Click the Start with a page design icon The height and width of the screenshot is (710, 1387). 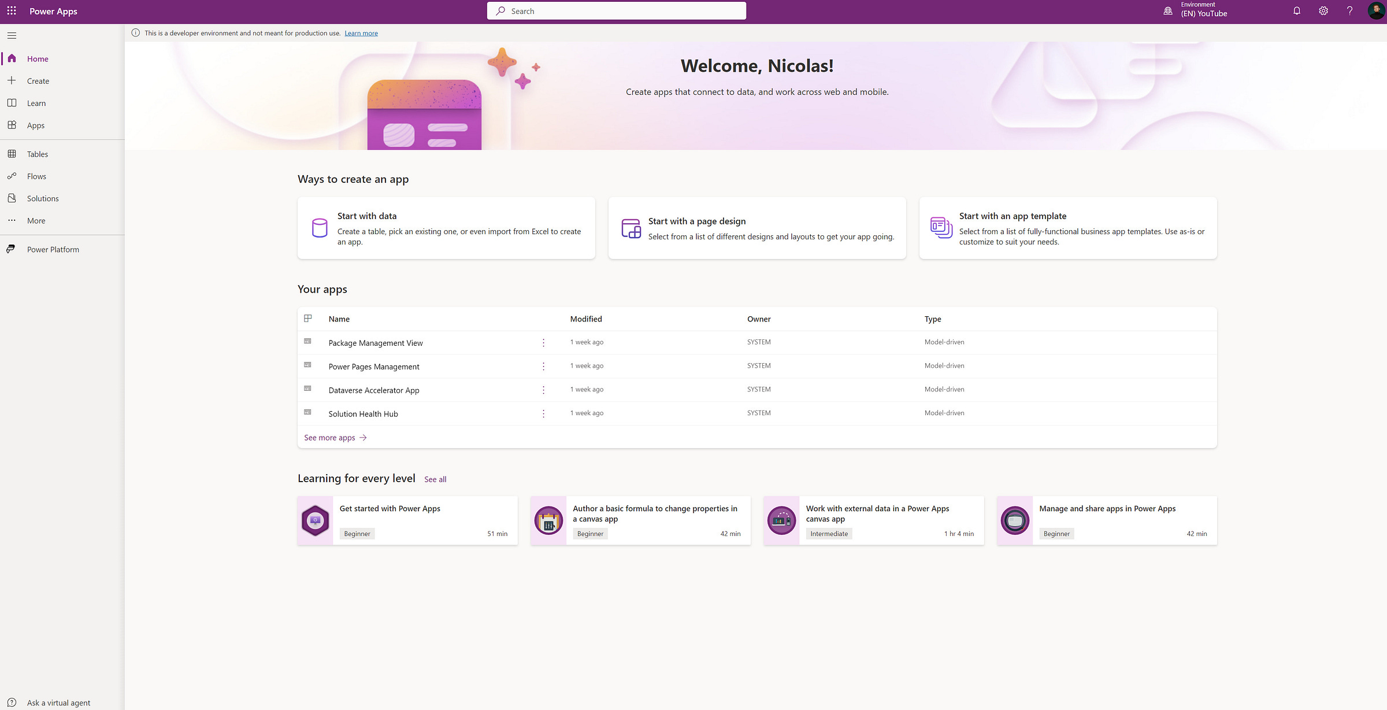coord(631,228)
